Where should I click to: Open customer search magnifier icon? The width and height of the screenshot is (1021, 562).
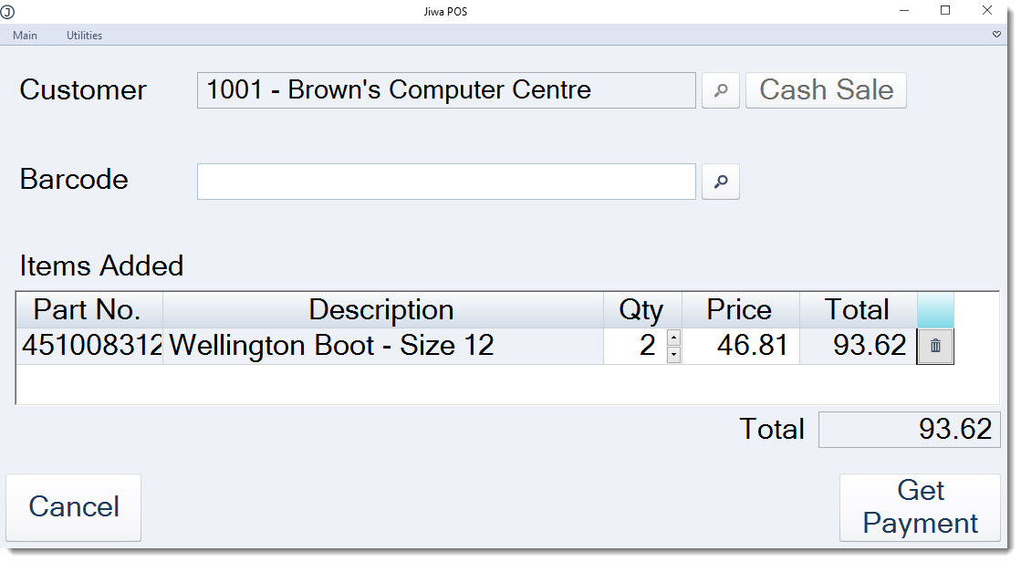(720, 90)
